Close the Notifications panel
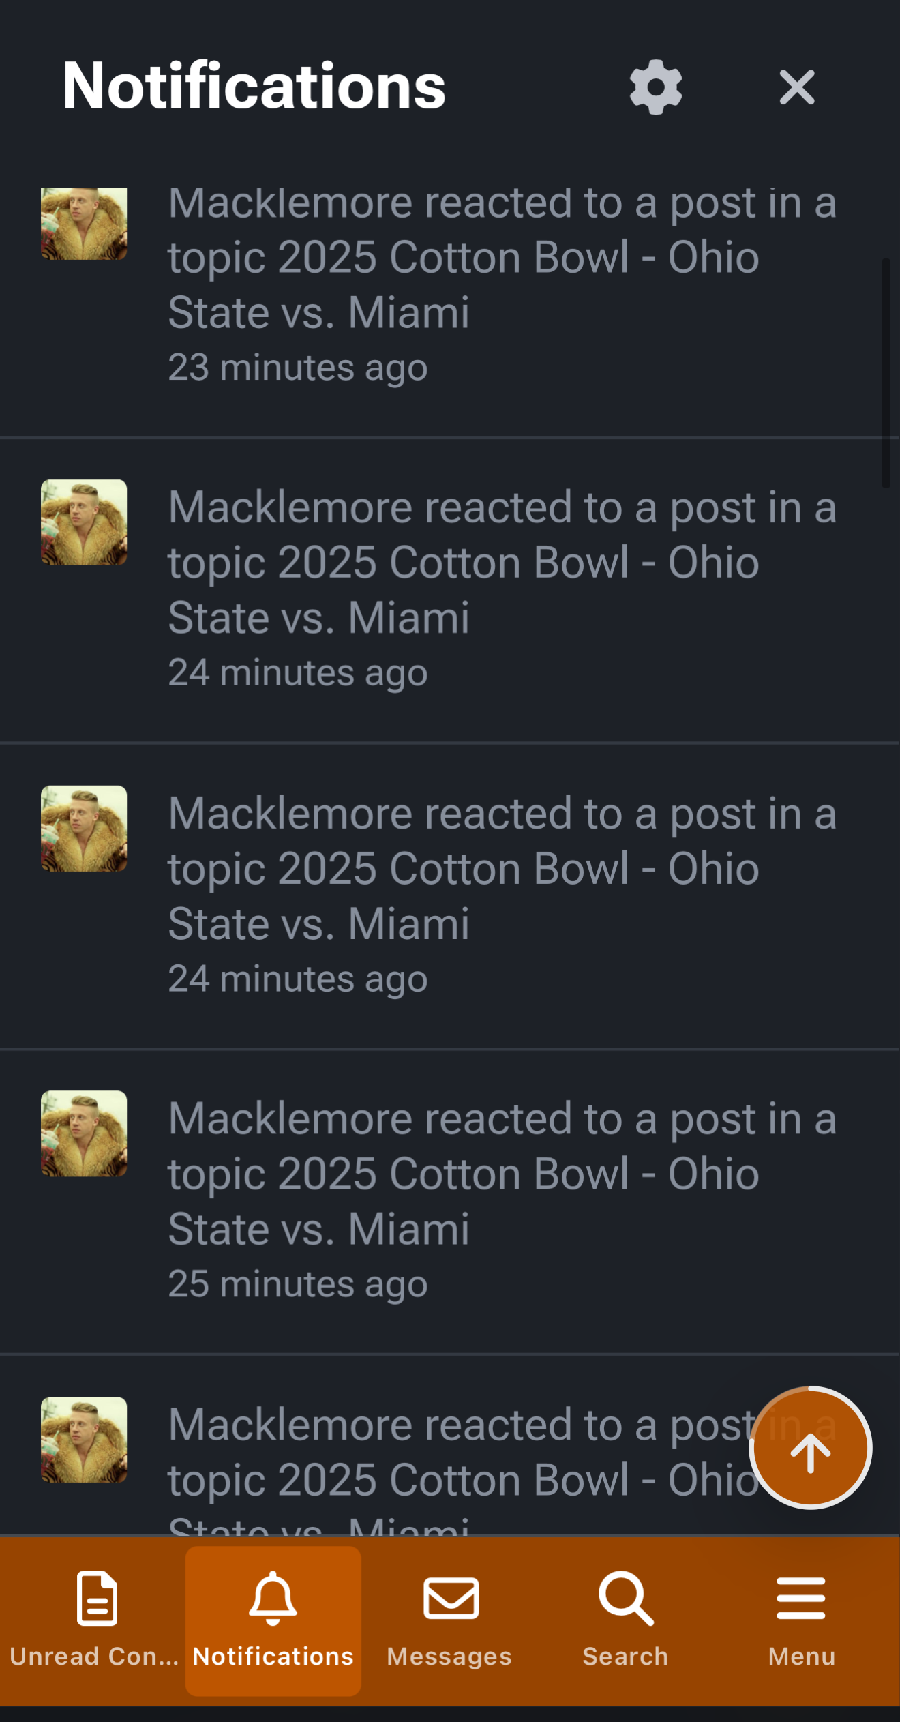Viewport: 900px width, 1722px height. (x=796, y=87)
